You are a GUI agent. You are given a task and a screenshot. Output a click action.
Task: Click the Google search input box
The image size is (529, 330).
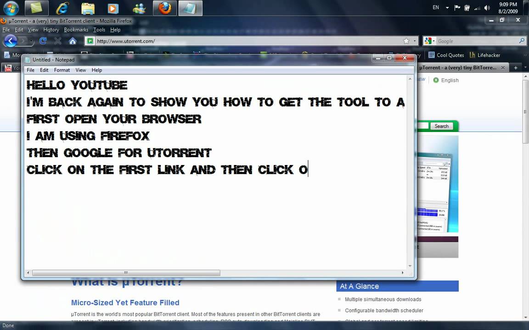click(x=477, y=41)
